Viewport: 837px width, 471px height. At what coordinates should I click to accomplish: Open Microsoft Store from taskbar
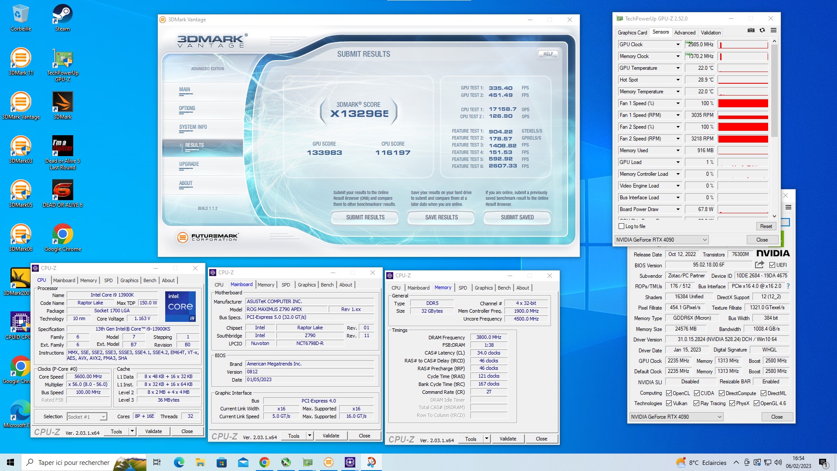click(x=221, y=462)
